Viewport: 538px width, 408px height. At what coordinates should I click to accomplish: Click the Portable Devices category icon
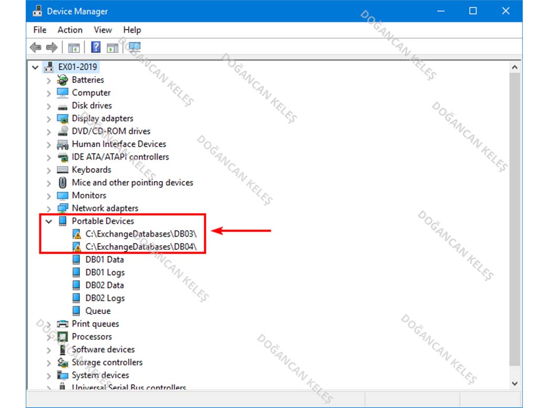(x=63, y=221)
